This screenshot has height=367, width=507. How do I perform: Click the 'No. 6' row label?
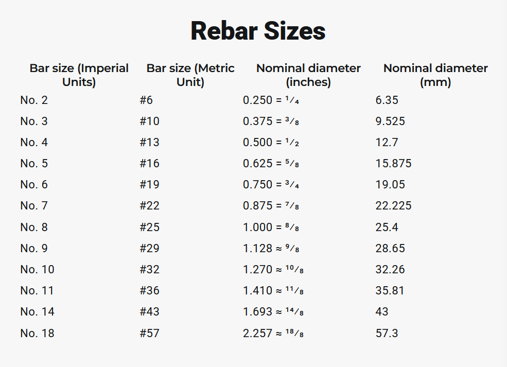[x=34, y=185]
